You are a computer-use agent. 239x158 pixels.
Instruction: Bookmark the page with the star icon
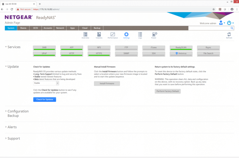(x=214, y=9)
